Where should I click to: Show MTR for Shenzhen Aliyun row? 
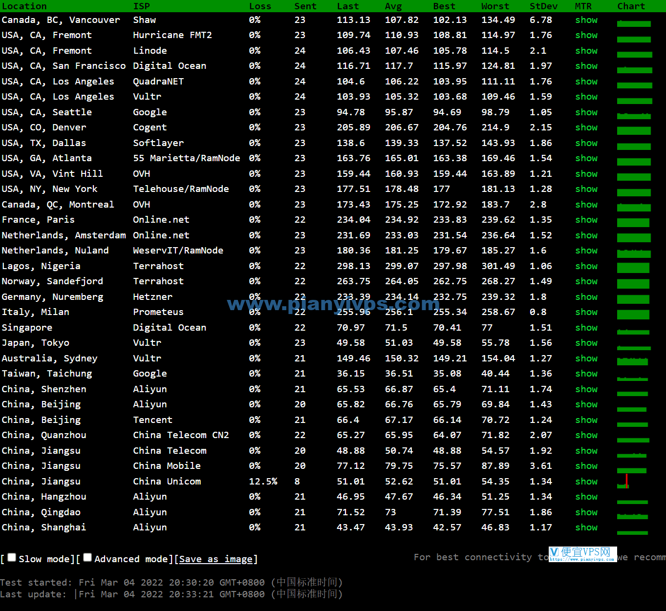click(x=586, y=389)
